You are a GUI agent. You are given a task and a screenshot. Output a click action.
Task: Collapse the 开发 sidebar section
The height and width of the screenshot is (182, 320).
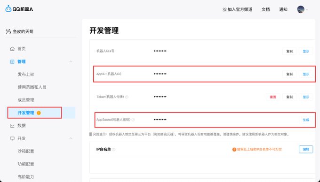71,138
